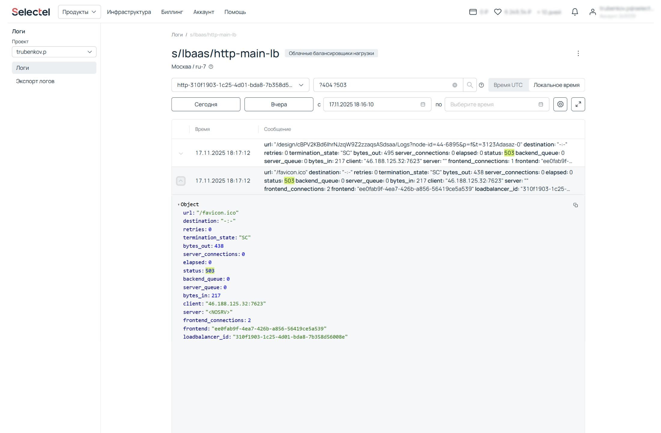Collapse the favicon.ico log row
This screenshot has width=661, height=433.
point(181,181)
